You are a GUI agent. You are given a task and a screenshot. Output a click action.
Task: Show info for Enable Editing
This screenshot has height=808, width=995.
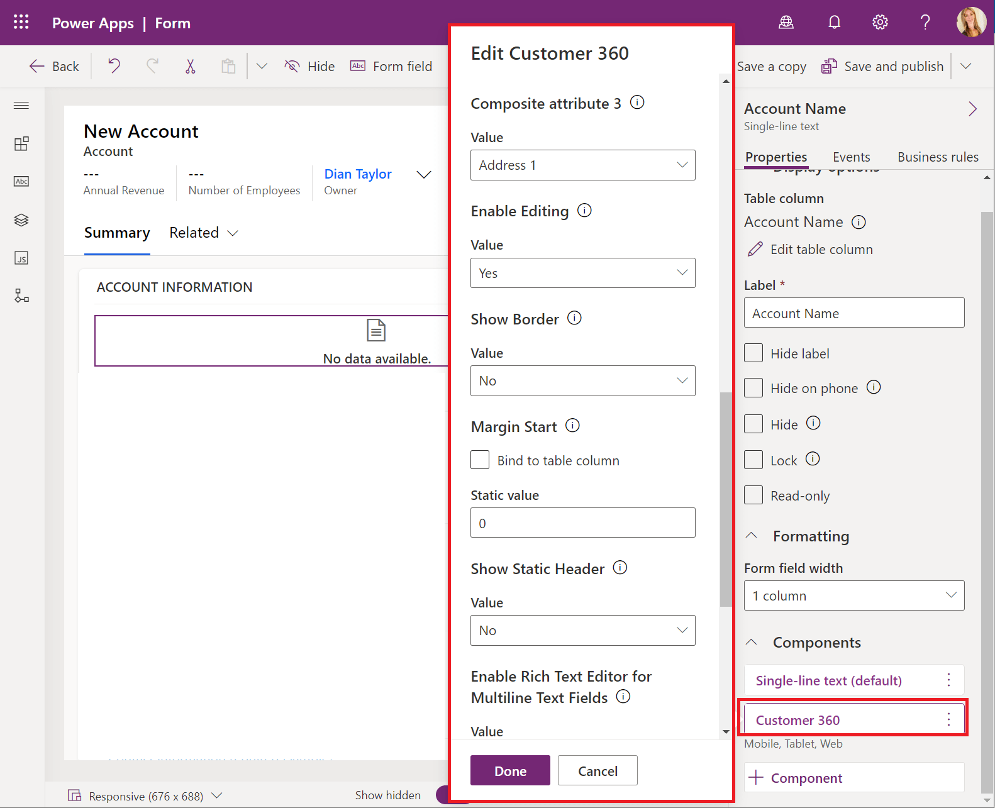[584, 210]
